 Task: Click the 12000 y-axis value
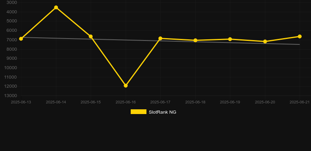point(11,87)
